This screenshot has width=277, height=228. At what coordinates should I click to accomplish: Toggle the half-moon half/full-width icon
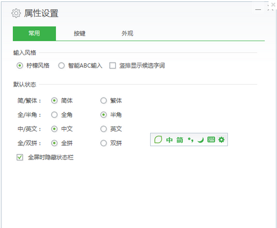tap(201, 140)
